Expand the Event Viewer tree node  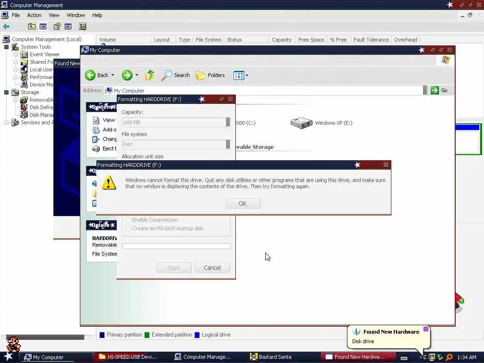[x=15, y=54]
